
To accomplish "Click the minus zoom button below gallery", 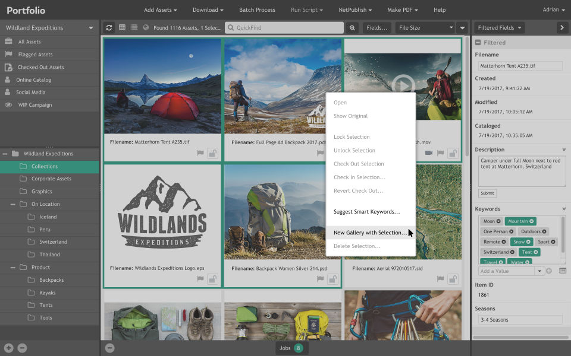I will 109,348.
